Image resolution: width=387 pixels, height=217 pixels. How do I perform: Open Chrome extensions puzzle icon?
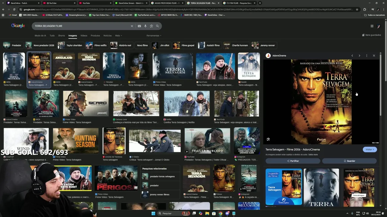pos(365,9)
